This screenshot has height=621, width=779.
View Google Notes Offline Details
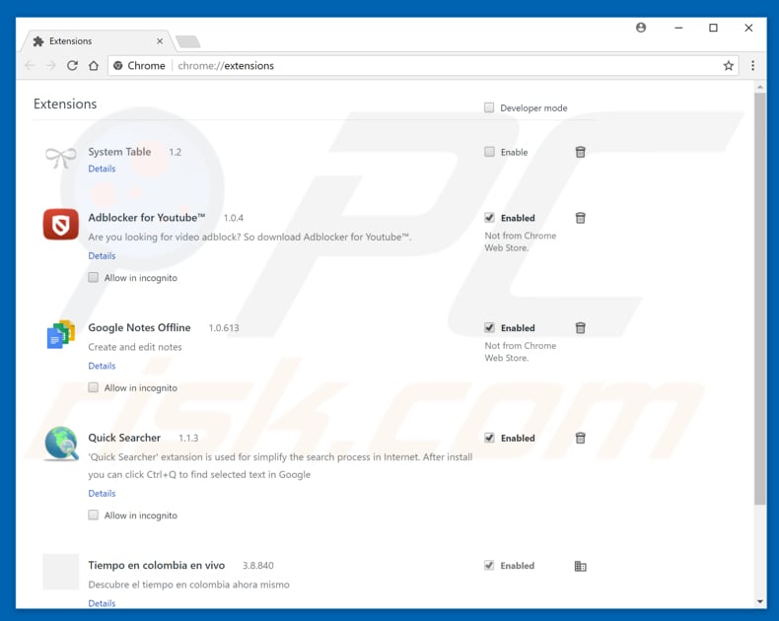[x=102, y=366]
